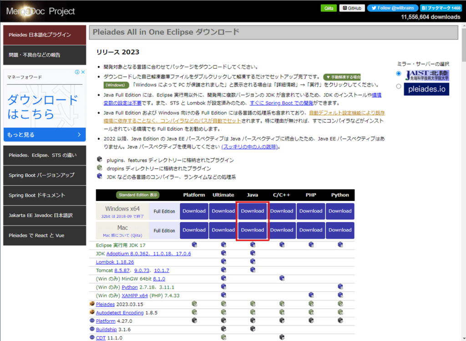Download Windows x64 Python Full Edition
Image resolution: width=466 pixels, height=341 pixels.
pos(340,211)
